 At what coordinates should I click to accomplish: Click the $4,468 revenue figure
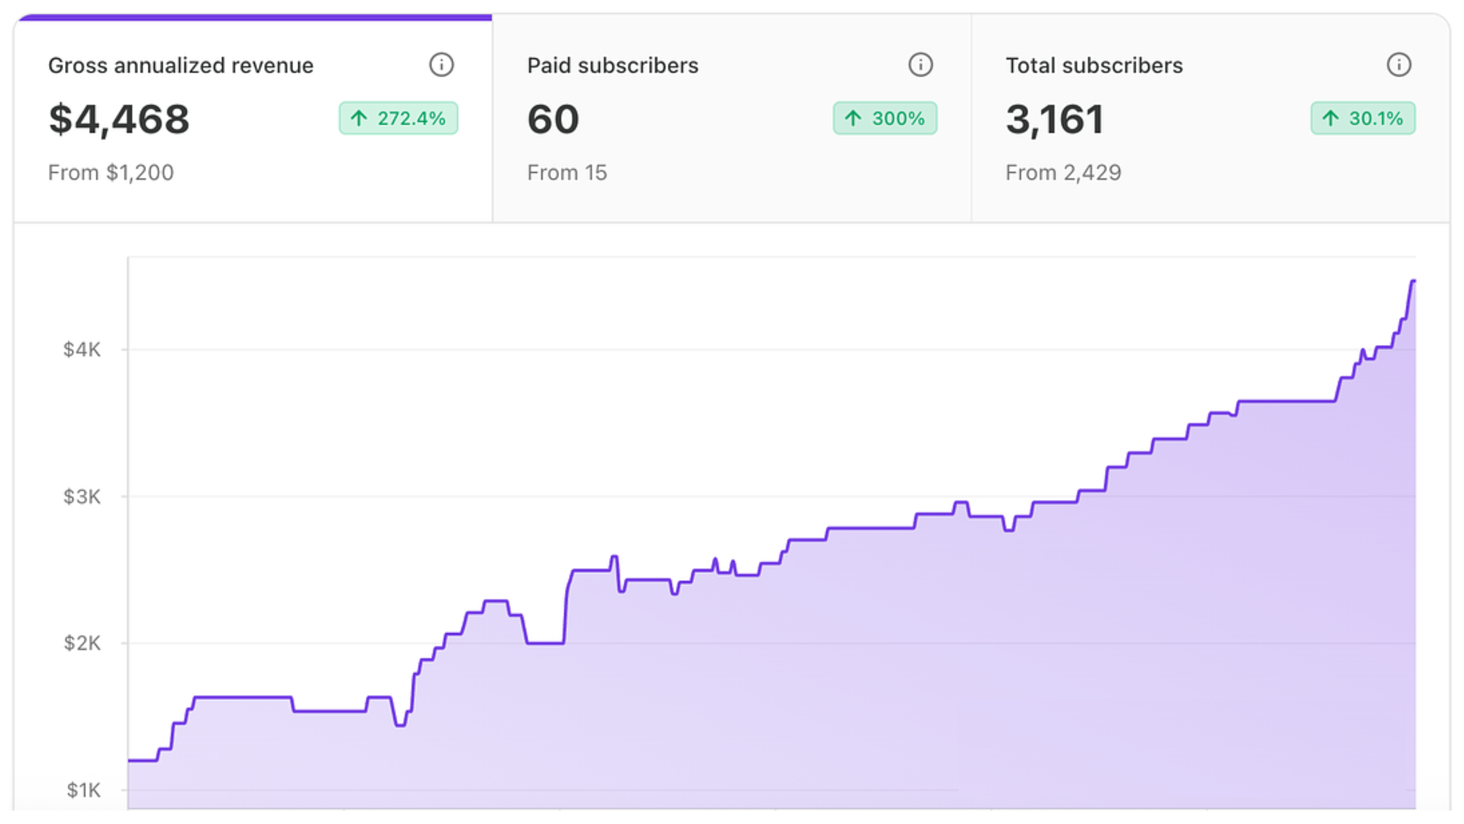[119, 119]
